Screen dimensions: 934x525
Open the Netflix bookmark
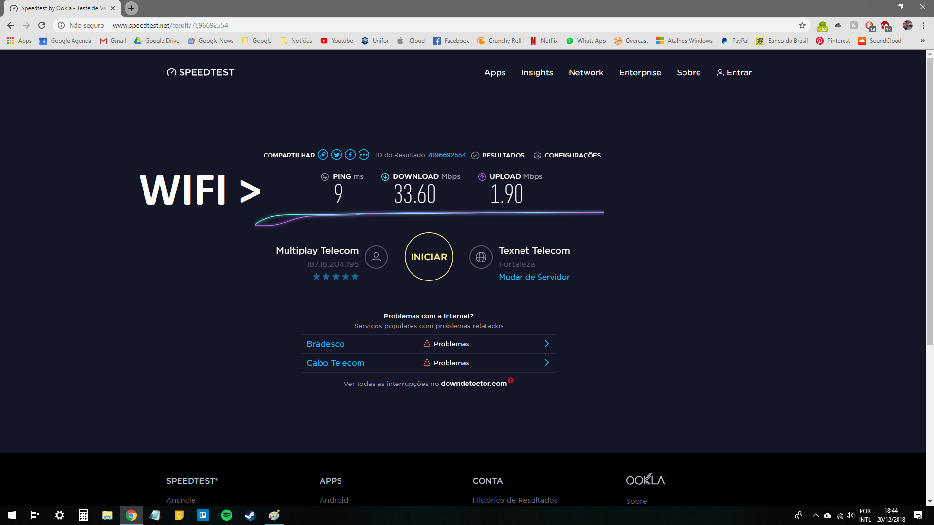point(544,41)
